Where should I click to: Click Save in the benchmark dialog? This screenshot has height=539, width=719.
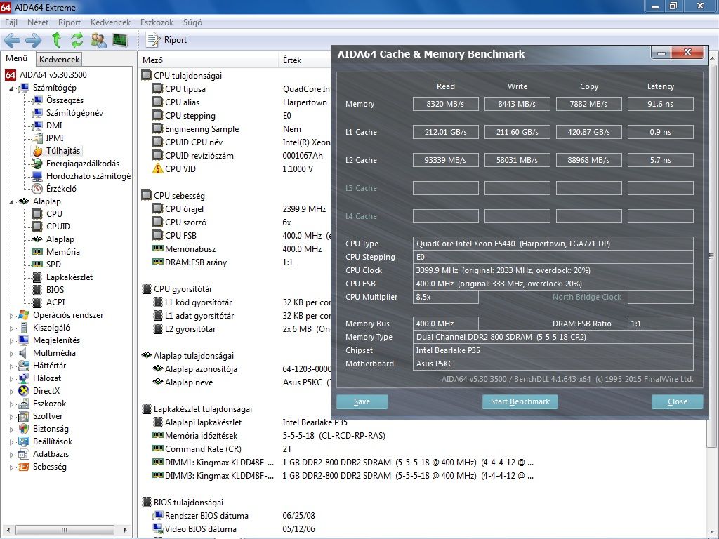coord(362,401)
